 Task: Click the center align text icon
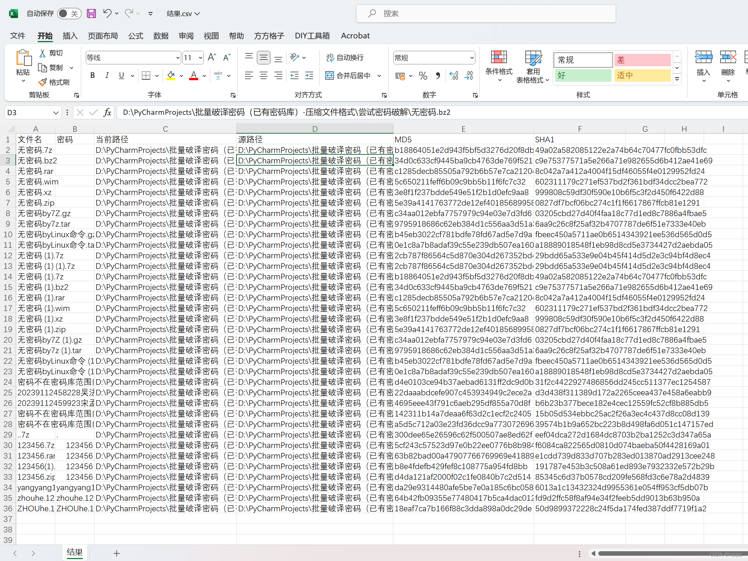coord(264,76)
